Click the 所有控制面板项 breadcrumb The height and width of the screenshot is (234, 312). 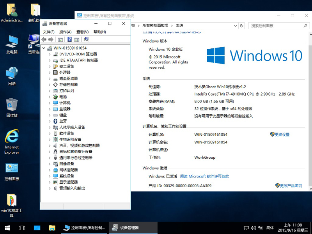[x=155, y=26]
